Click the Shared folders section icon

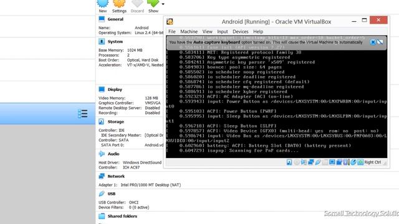[x=102, y=216]
